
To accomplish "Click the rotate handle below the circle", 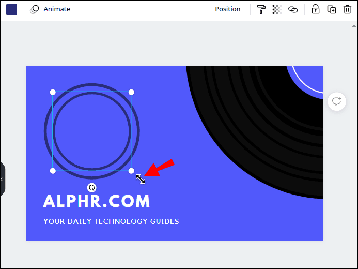I will [92, 188].
